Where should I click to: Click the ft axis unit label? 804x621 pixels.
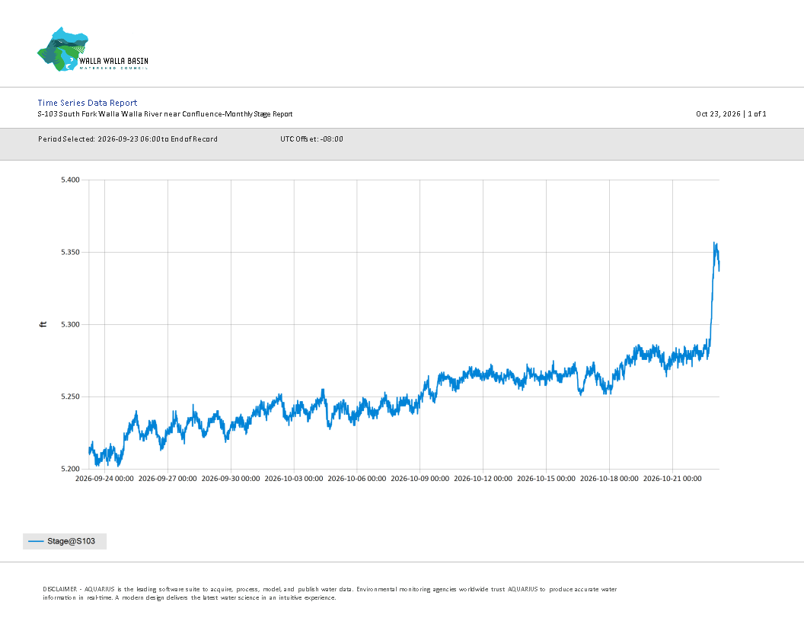pyautogui.click(x=43, y=324)
